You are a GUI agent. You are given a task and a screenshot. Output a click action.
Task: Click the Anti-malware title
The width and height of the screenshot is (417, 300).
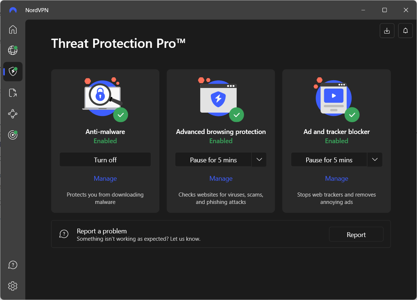pos(105,132)
